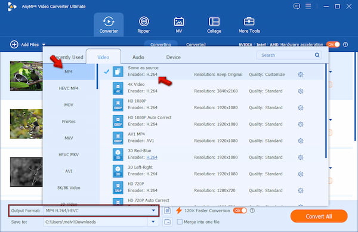The image size is (358, 232).
Task: Select ProRes format category
Action: (69, 121)
